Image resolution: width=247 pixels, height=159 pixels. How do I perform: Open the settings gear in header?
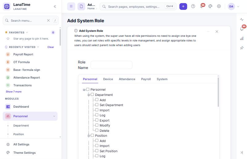219,6
